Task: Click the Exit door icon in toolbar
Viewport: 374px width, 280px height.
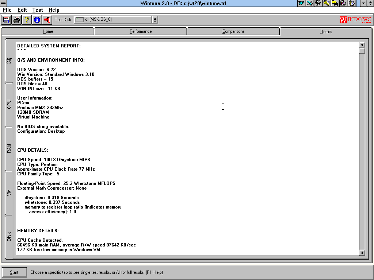Action: point(47,20)
